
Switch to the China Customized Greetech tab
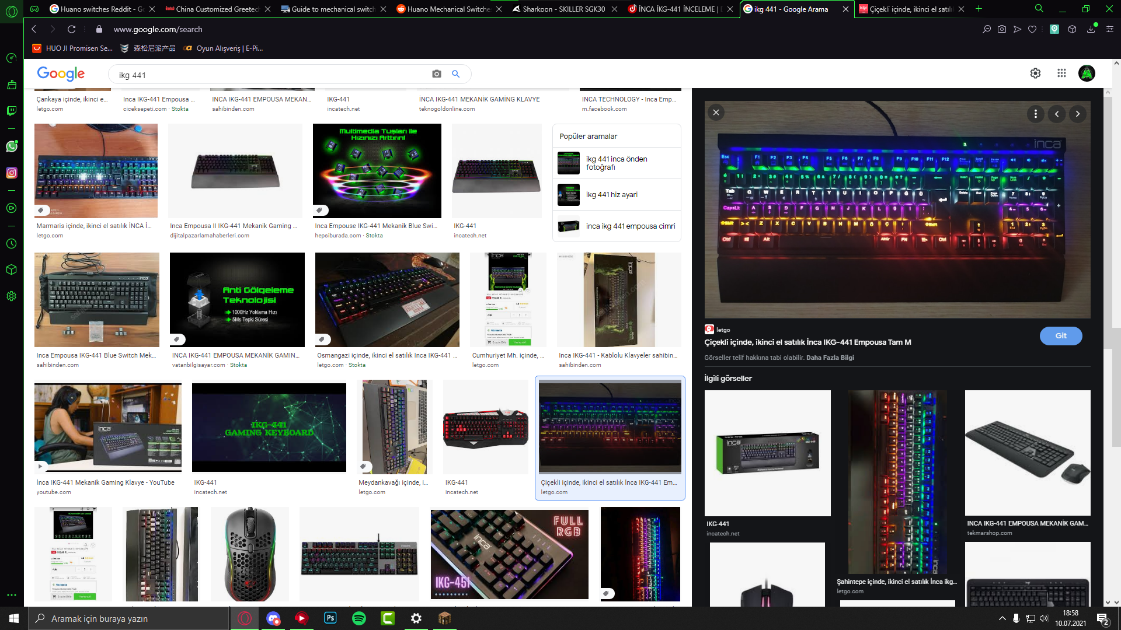point(217,9)
